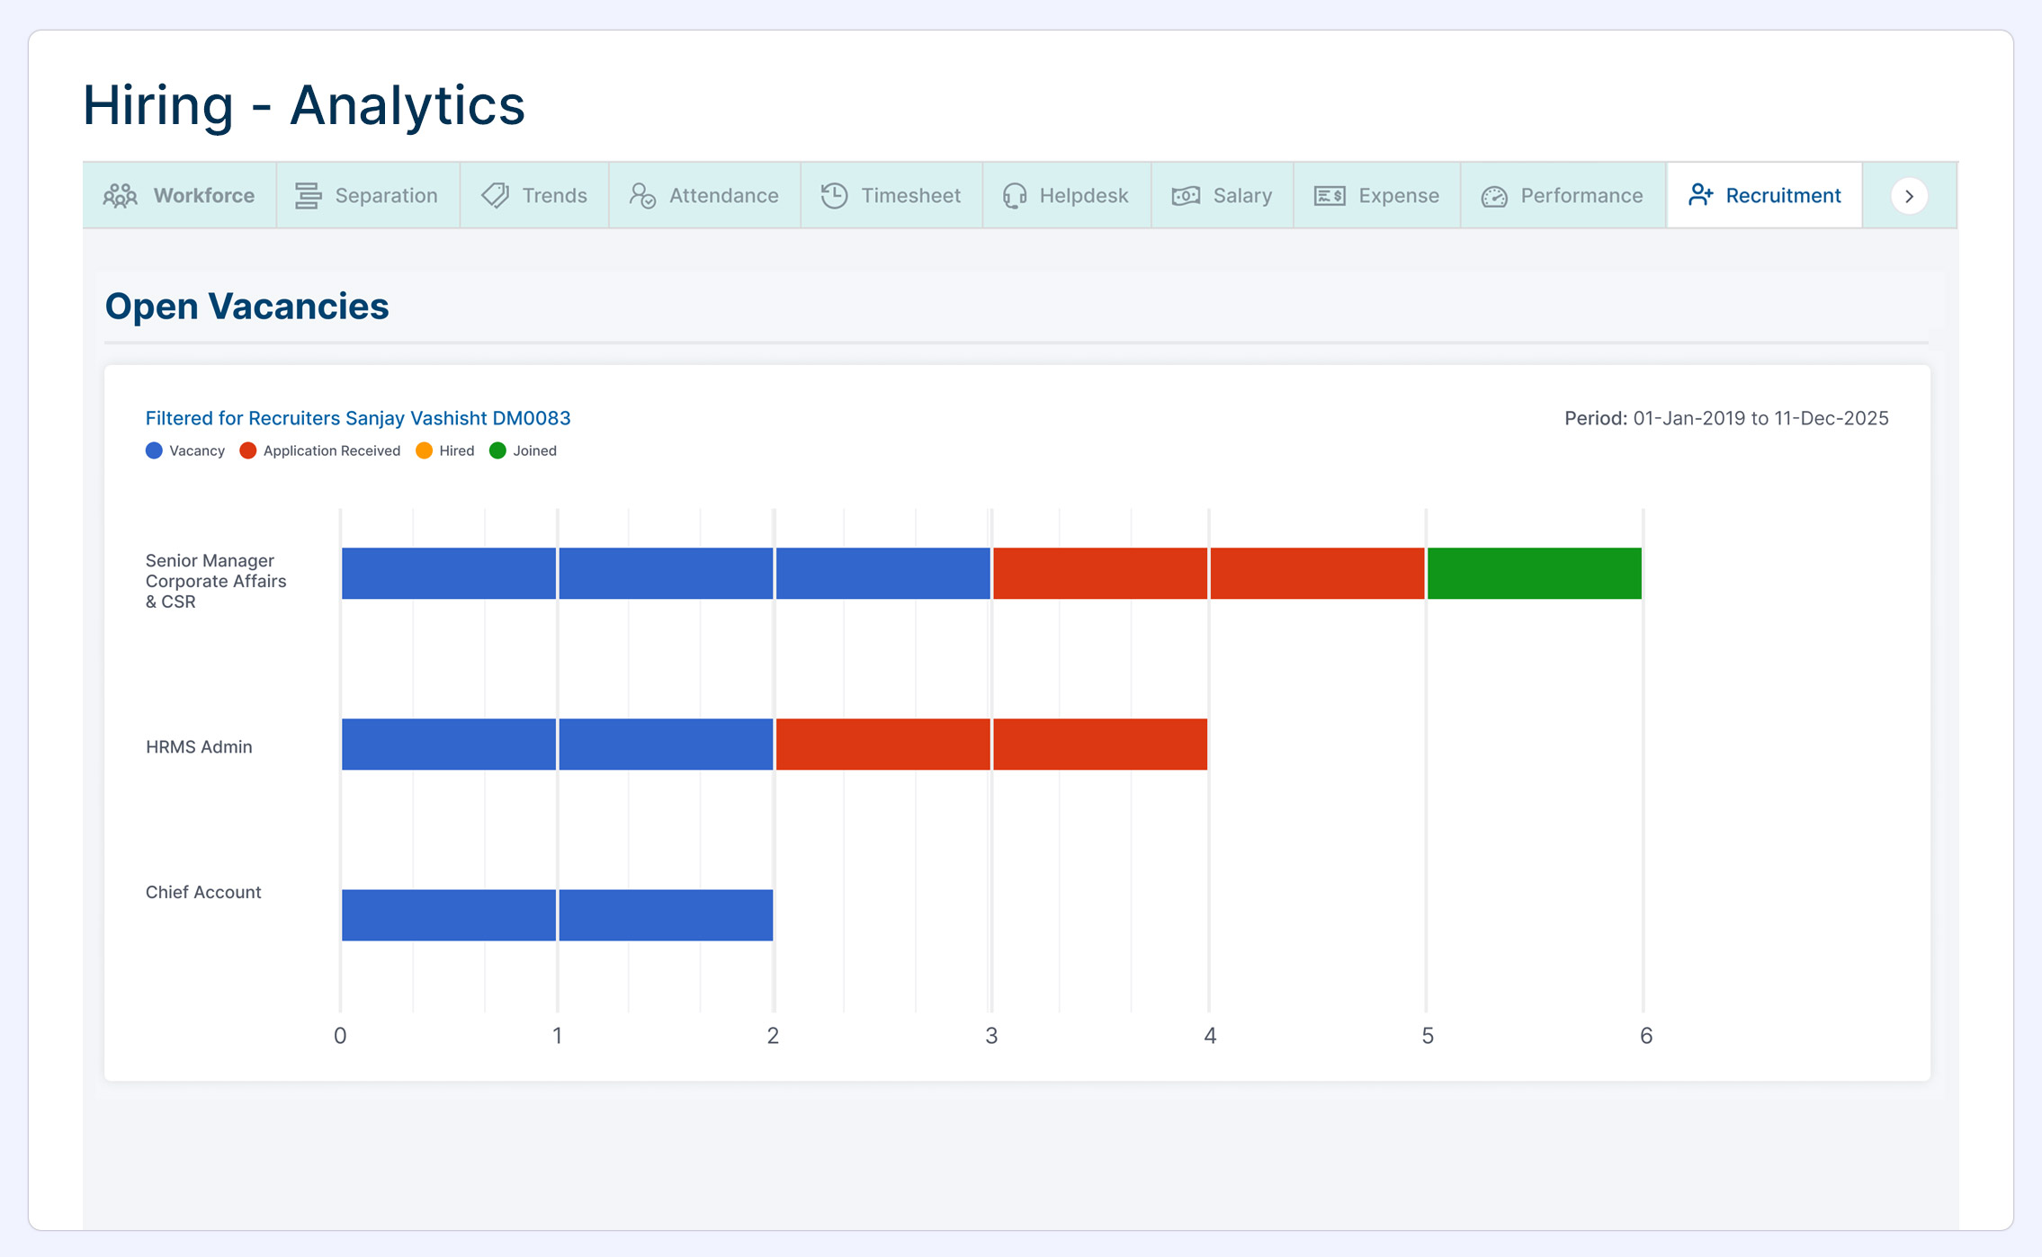Click the Salary banknote icon

(1186, 196)
